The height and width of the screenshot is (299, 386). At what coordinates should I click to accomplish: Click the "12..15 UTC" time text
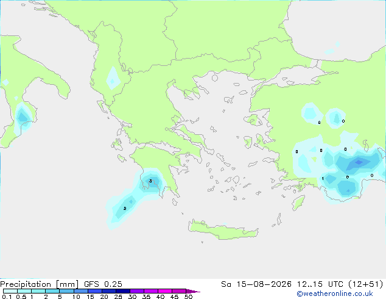tap(320, 284)
